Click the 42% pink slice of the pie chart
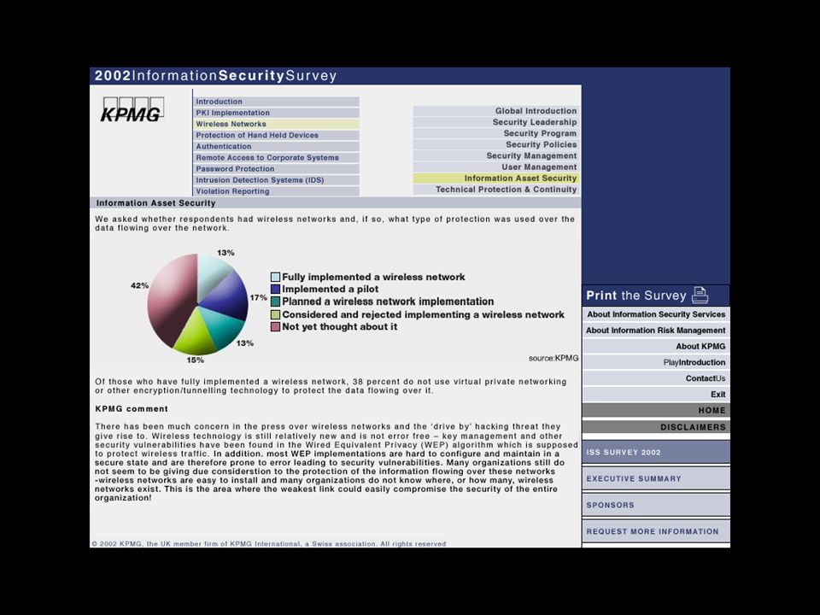This screenshot has width=820, height=615. pyautogui.click(x=170, y=301)
